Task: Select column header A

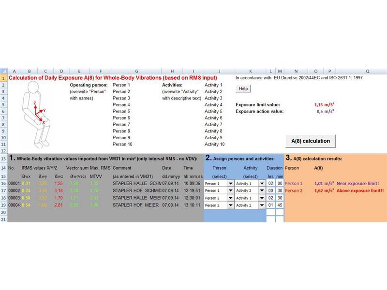Action: (x=15, y=71)
